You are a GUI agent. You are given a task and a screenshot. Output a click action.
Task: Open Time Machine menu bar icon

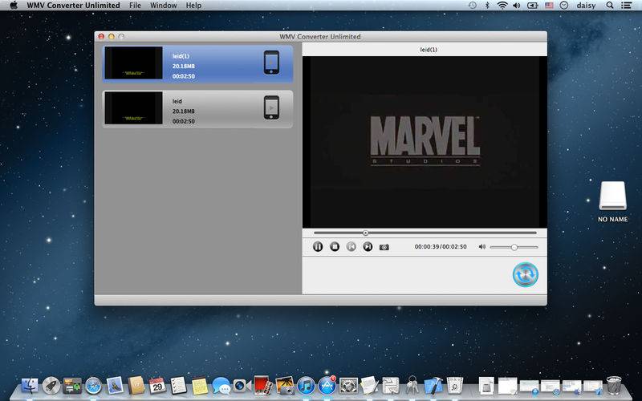(473, 6)
